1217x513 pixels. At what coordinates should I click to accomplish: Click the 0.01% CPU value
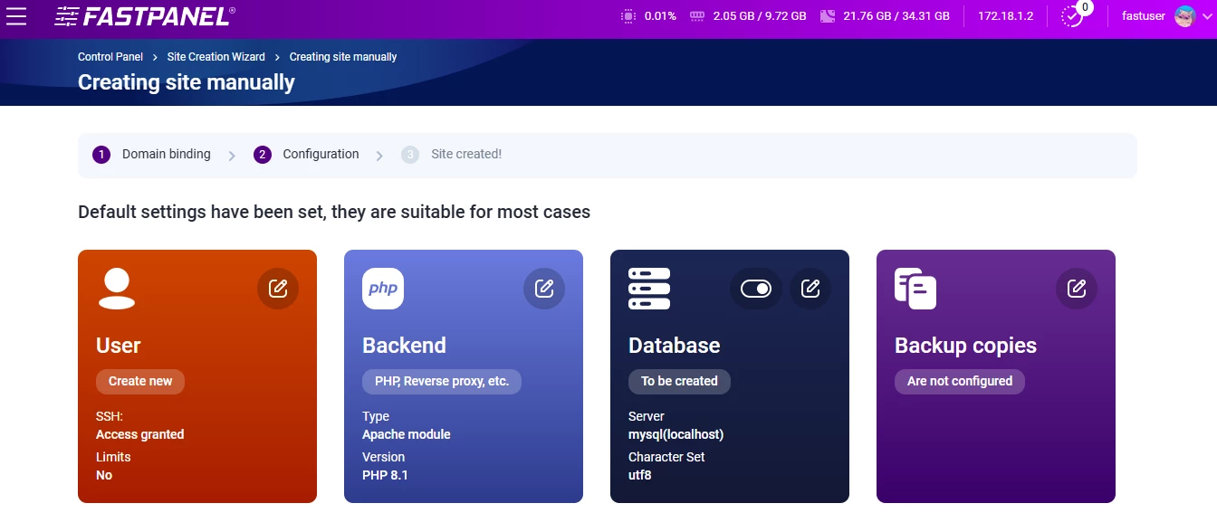660,16
